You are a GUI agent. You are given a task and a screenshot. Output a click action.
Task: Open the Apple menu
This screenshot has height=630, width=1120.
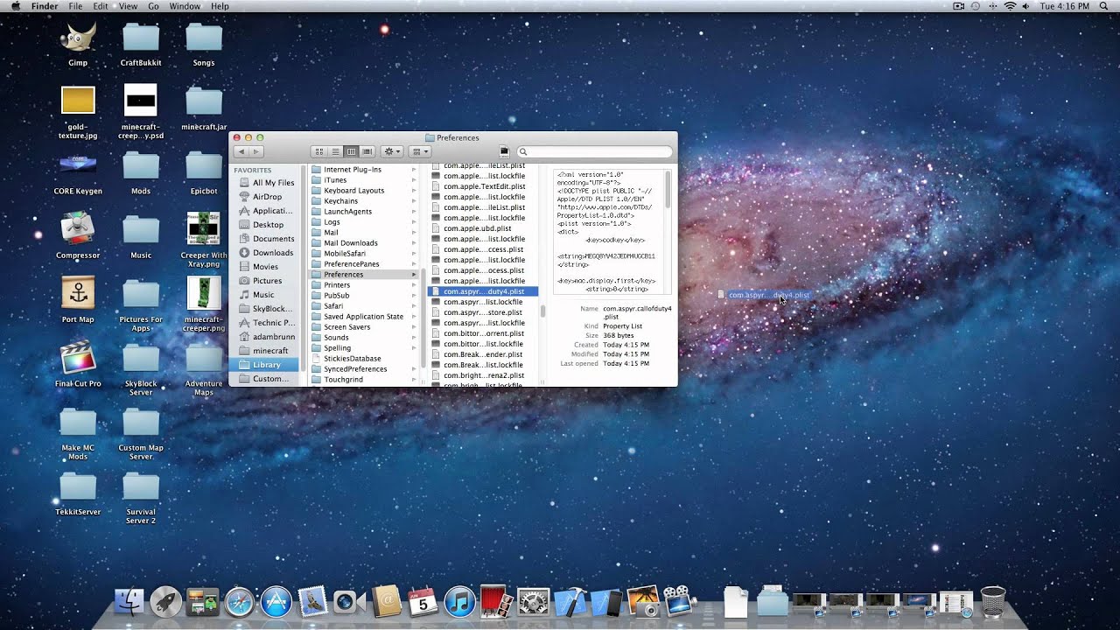pos(16,6)
